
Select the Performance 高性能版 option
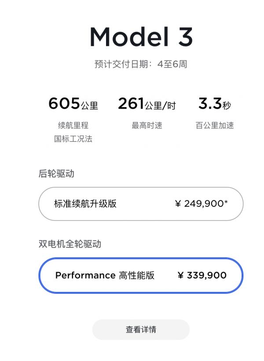[105, 275]
